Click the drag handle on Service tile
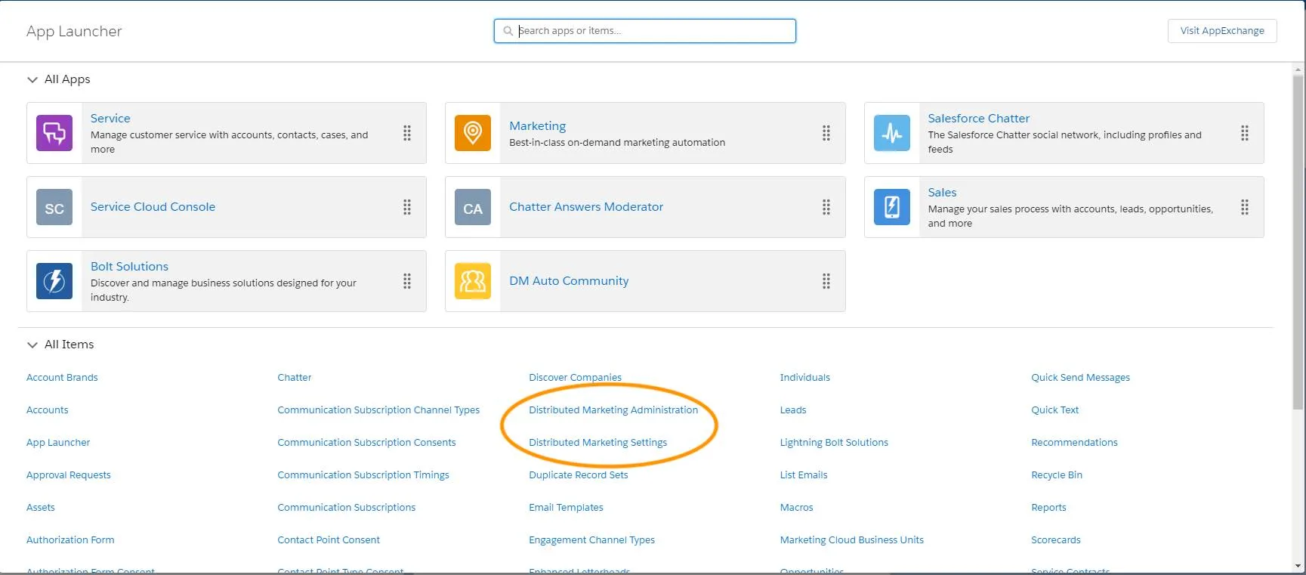The width and height of the screenshot is (1306, 575). tap(407, 133)
